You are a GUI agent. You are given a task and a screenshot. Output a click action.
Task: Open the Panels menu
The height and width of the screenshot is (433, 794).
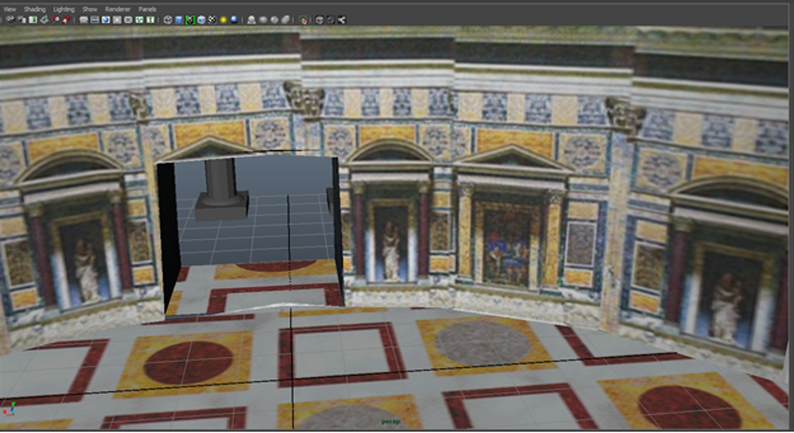(147, 9)
